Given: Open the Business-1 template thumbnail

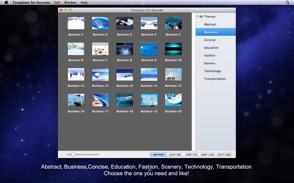Looking at the screenshot, I should pyautogui.click(x=76, y=23).
